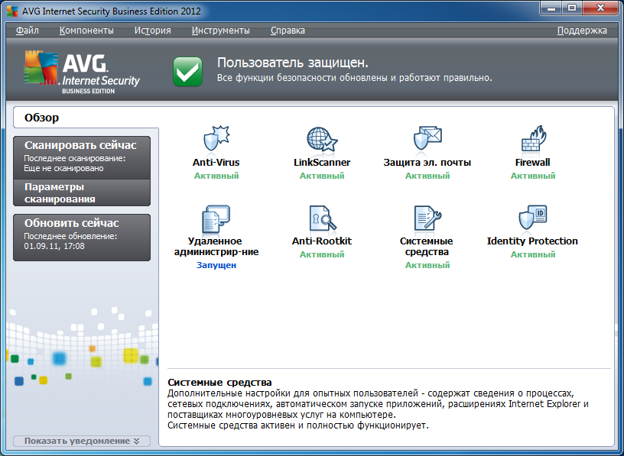Image resolution: width=624 pixels, height=456 pixels.
Task: Click the Защита эл. почты label
Action: tap(427, 162)
